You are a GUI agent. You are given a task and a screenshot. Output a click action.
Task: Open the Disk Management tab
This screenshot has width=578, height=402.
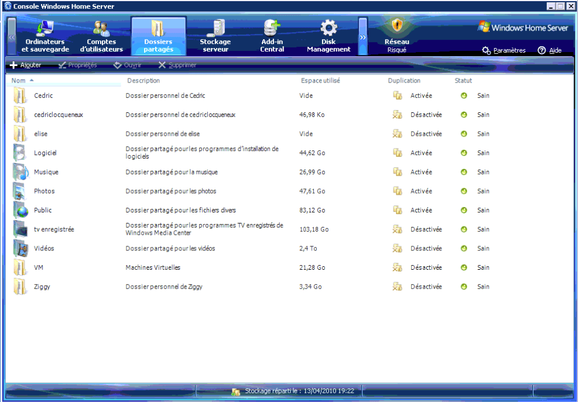coord(329,36)
